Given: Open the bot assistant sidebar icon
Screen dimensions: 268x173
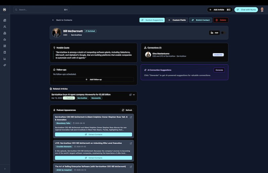Looking at the screenshot, I should [5, 39].
